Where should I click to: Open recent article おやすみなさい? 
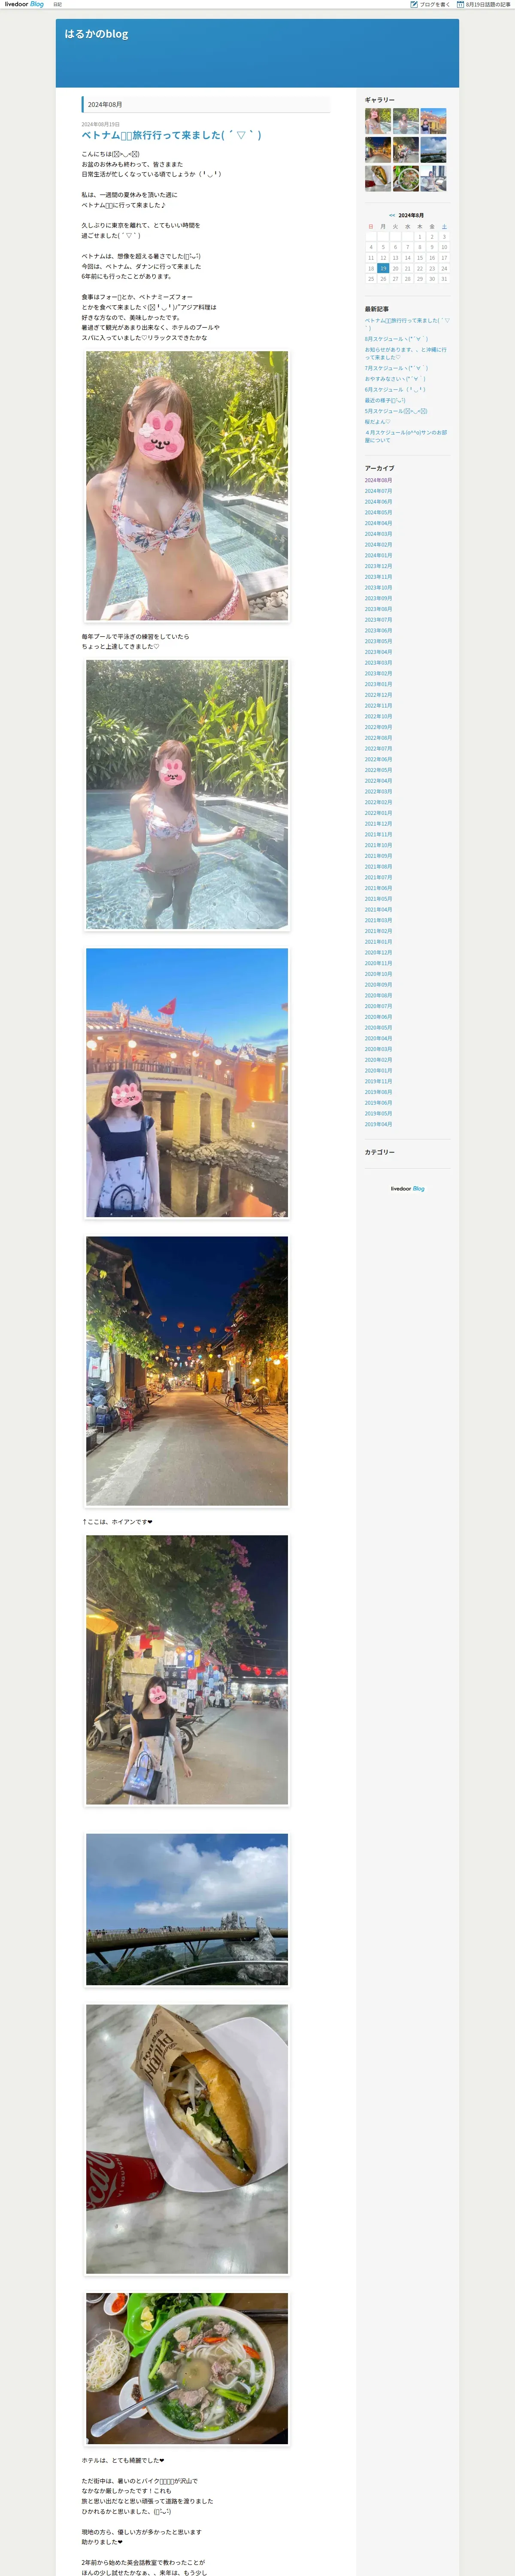pos(395,379)
